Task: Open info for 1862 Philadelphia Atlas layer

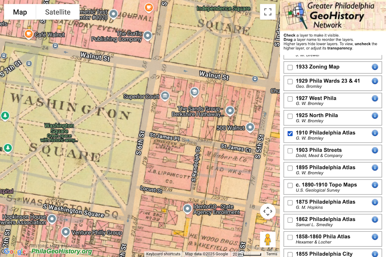Action: coord(374,220)
